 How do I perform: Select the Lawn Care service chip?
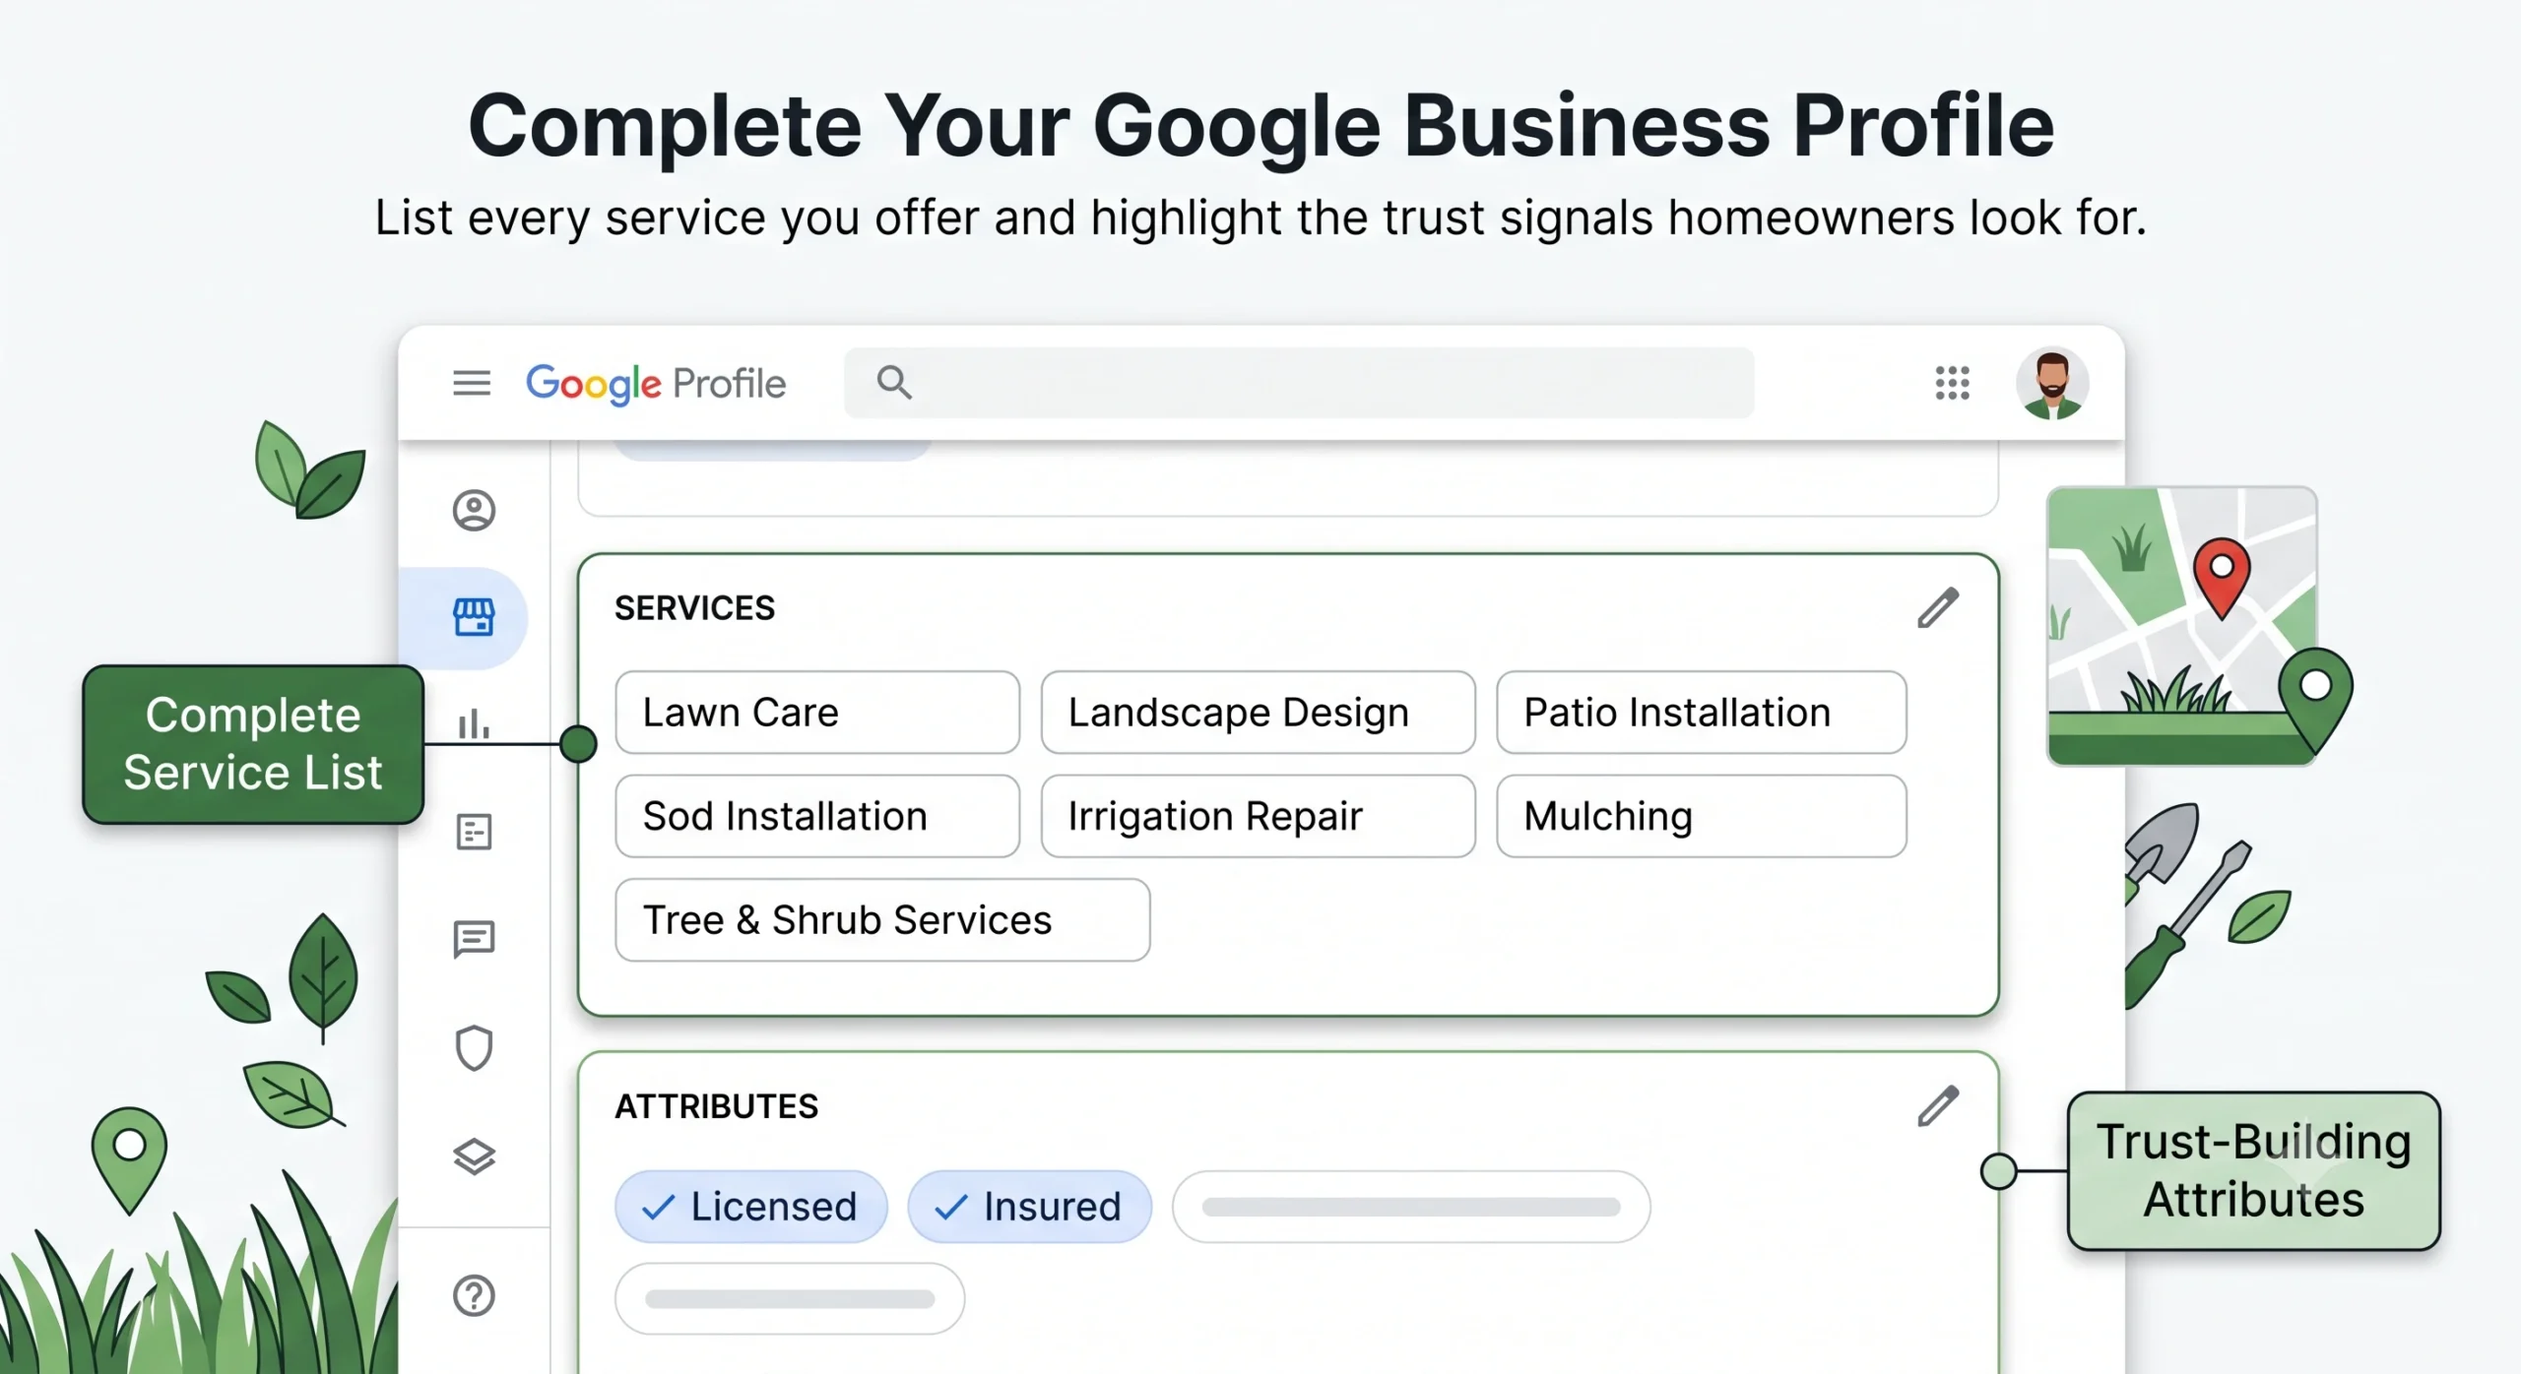point(817,713)
